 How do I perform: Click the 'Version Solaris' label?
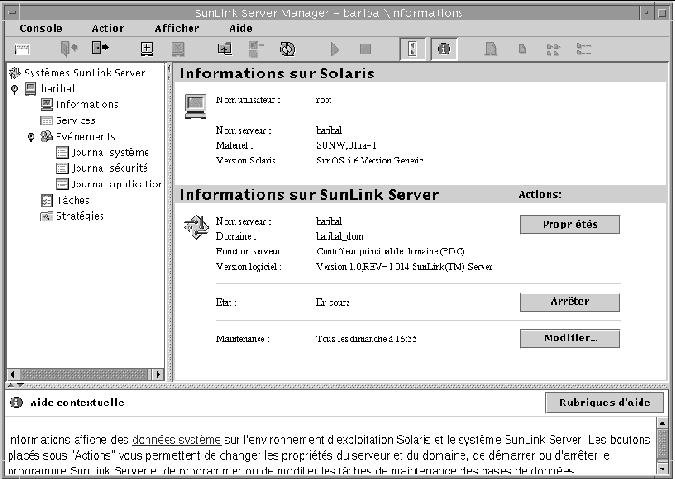[245, 161]
